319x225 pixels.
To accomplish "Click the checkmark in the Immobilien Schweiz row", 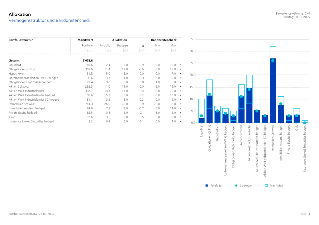I will click(x=180, y=104).
